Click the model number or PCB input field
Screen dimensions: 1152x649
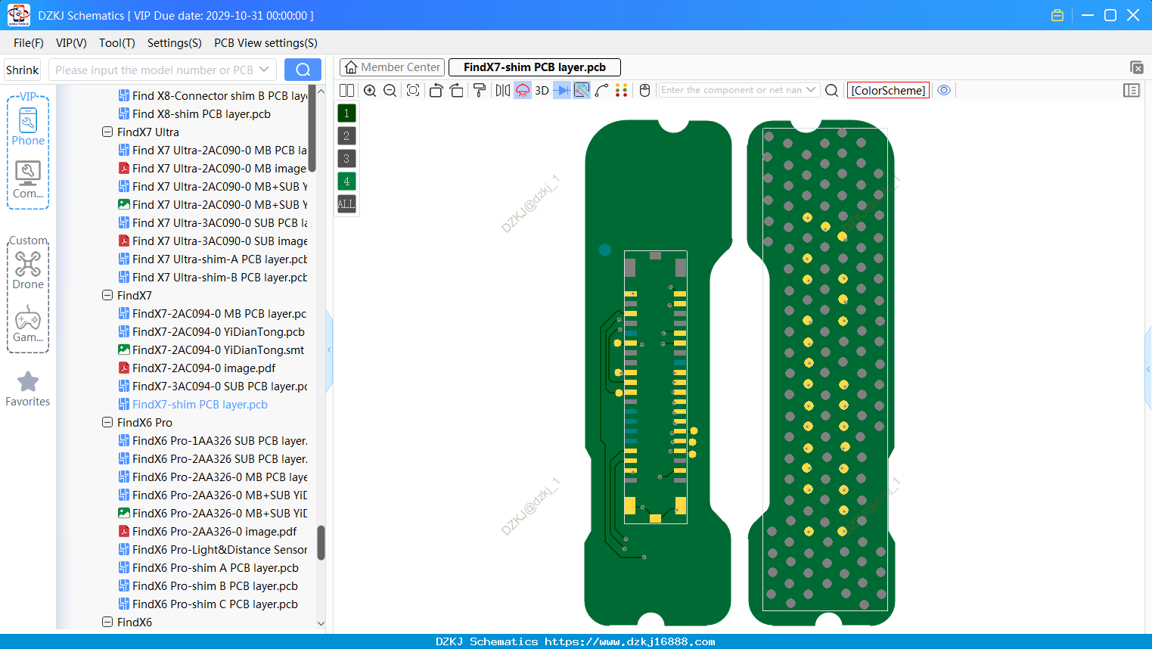[x=154, y=70]
